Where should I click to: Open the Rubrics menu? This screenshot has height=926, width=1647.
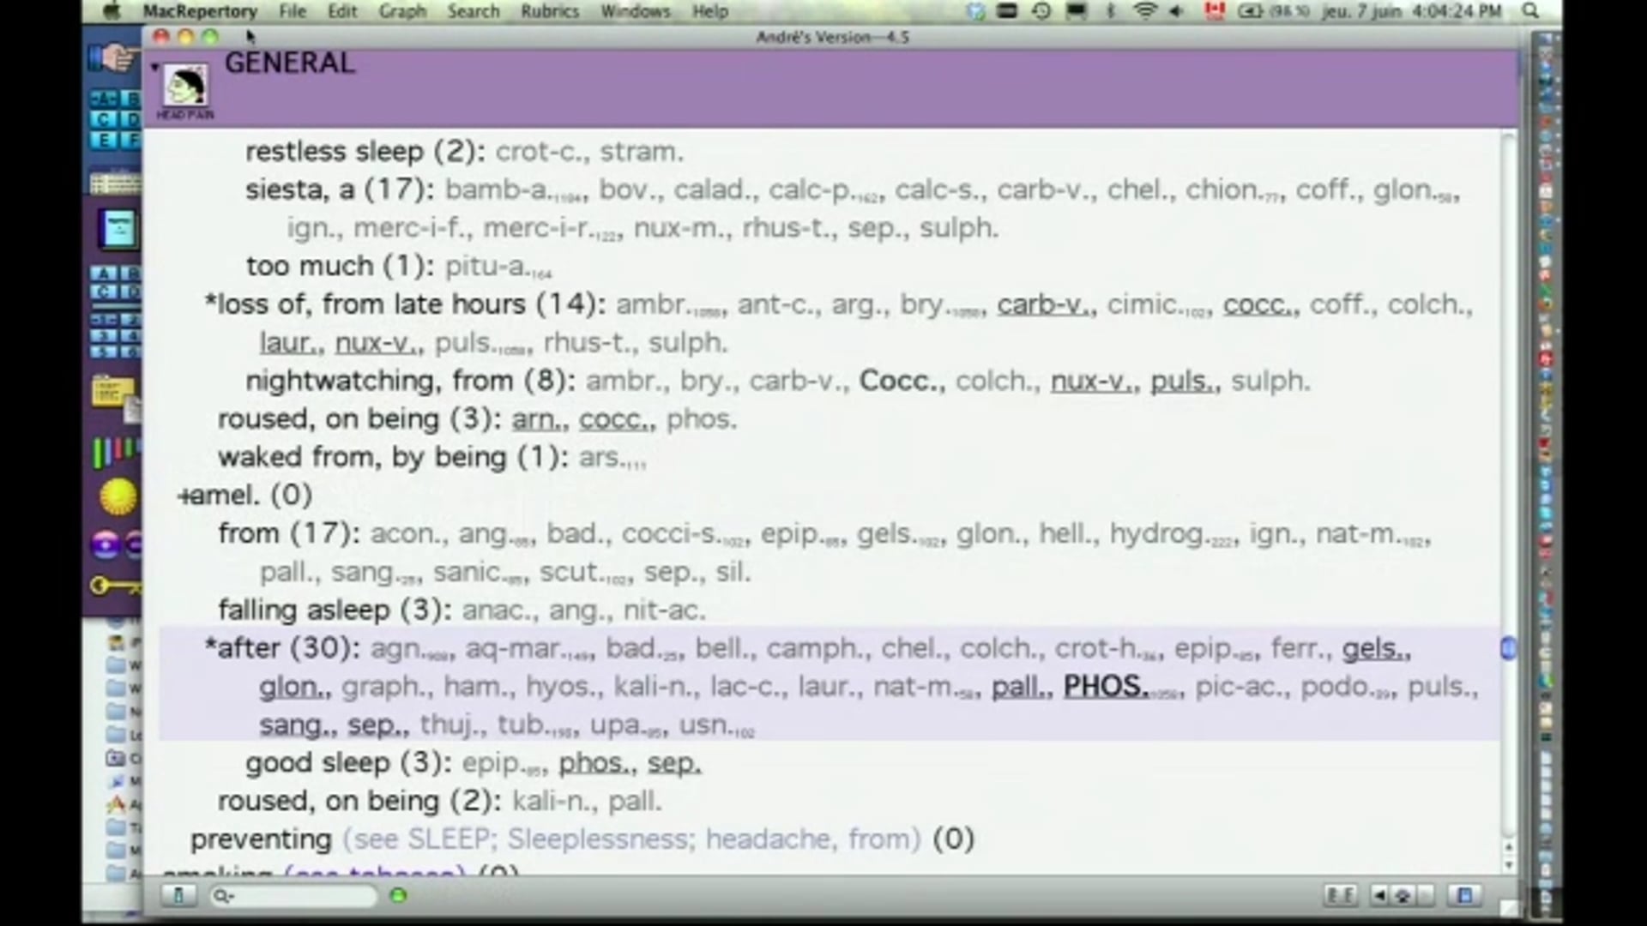tap(549, 11)
